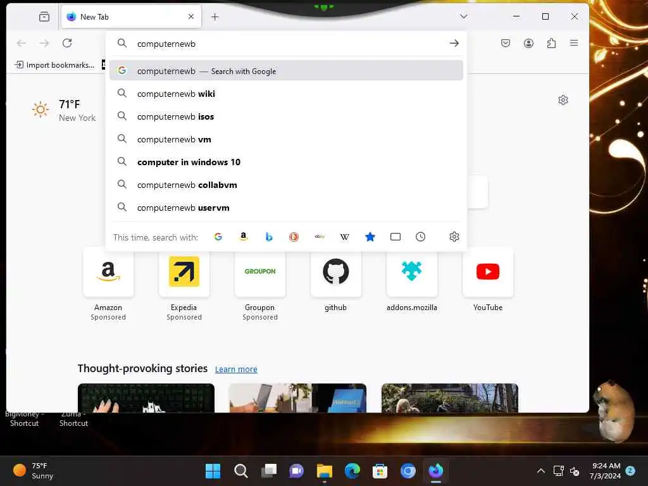Go back one page
The height and width of the screenshot is (486, 648).
[x=22, y=43]
